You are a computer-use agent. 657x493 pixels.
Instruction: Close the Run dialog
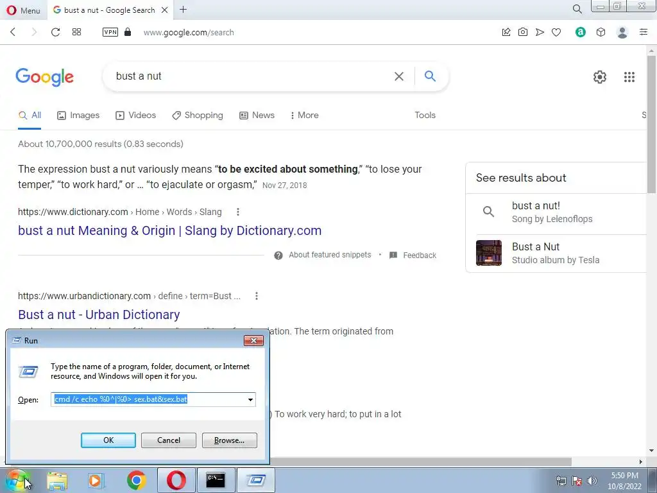(x=253, y=340)
